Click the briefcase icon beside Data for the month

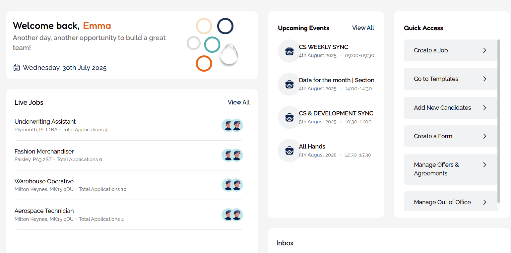[x=289, y=84]
